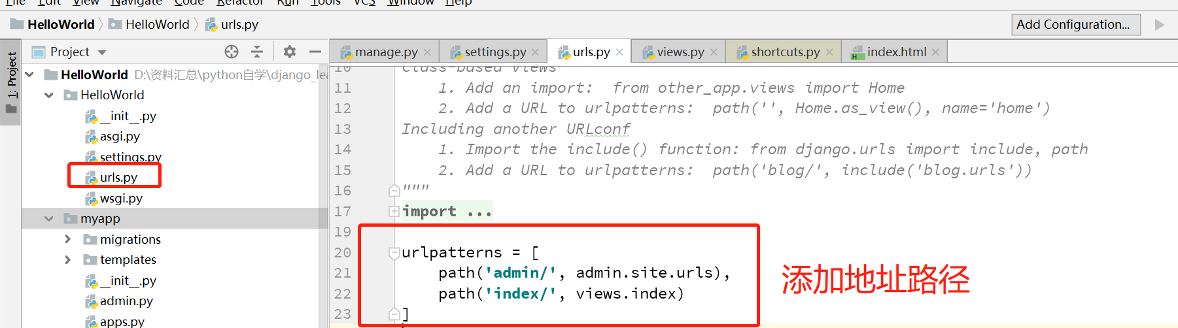
Task: Collapse the inner HelloWorld package folder
Action: click(49, 95)
